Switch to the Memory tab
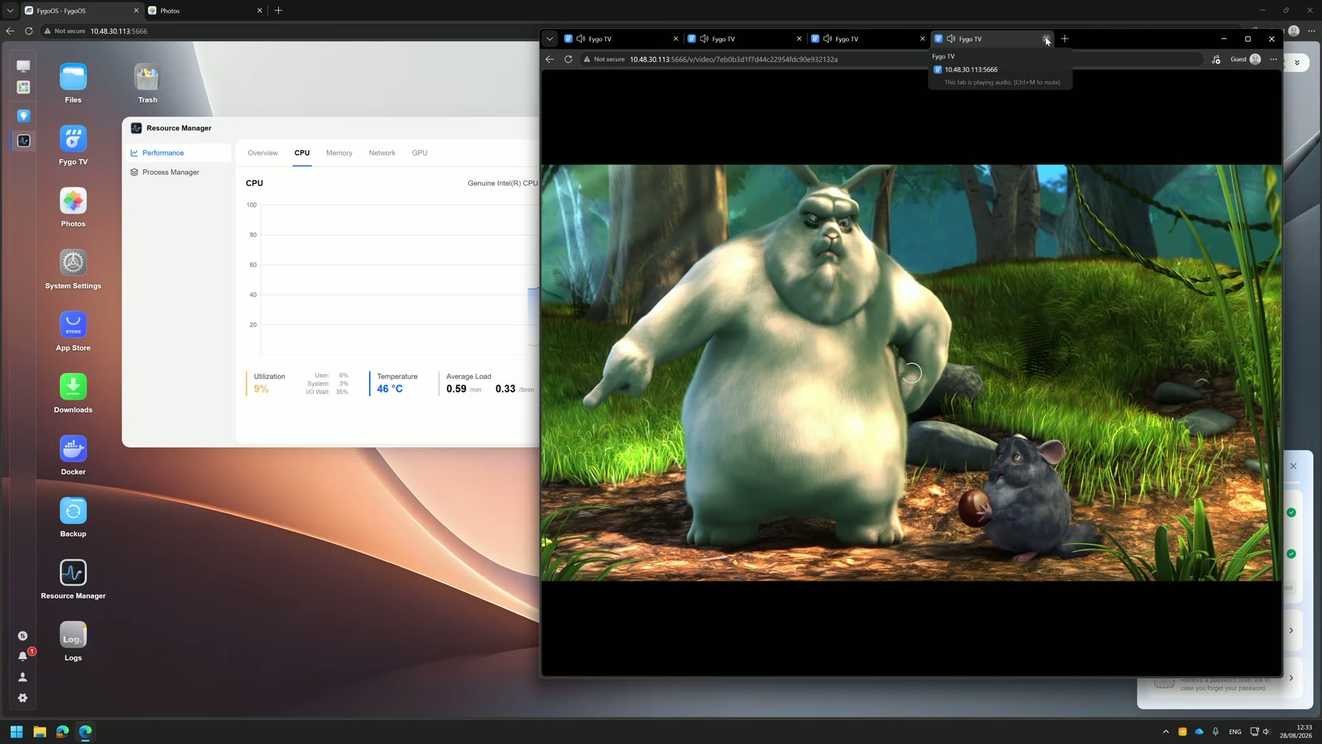1322x744 pixels. pos(339,153)
